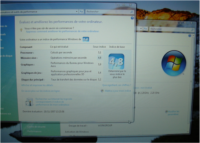Click the help icon in the background System window
The height and width of the screenshot is (143, 200).
pyautogui.click(x=190, y=36)
